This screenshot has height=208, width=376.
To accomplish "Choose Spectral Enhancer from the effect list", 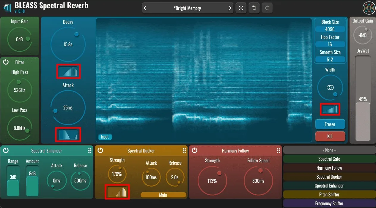I will tap(329, 186).
